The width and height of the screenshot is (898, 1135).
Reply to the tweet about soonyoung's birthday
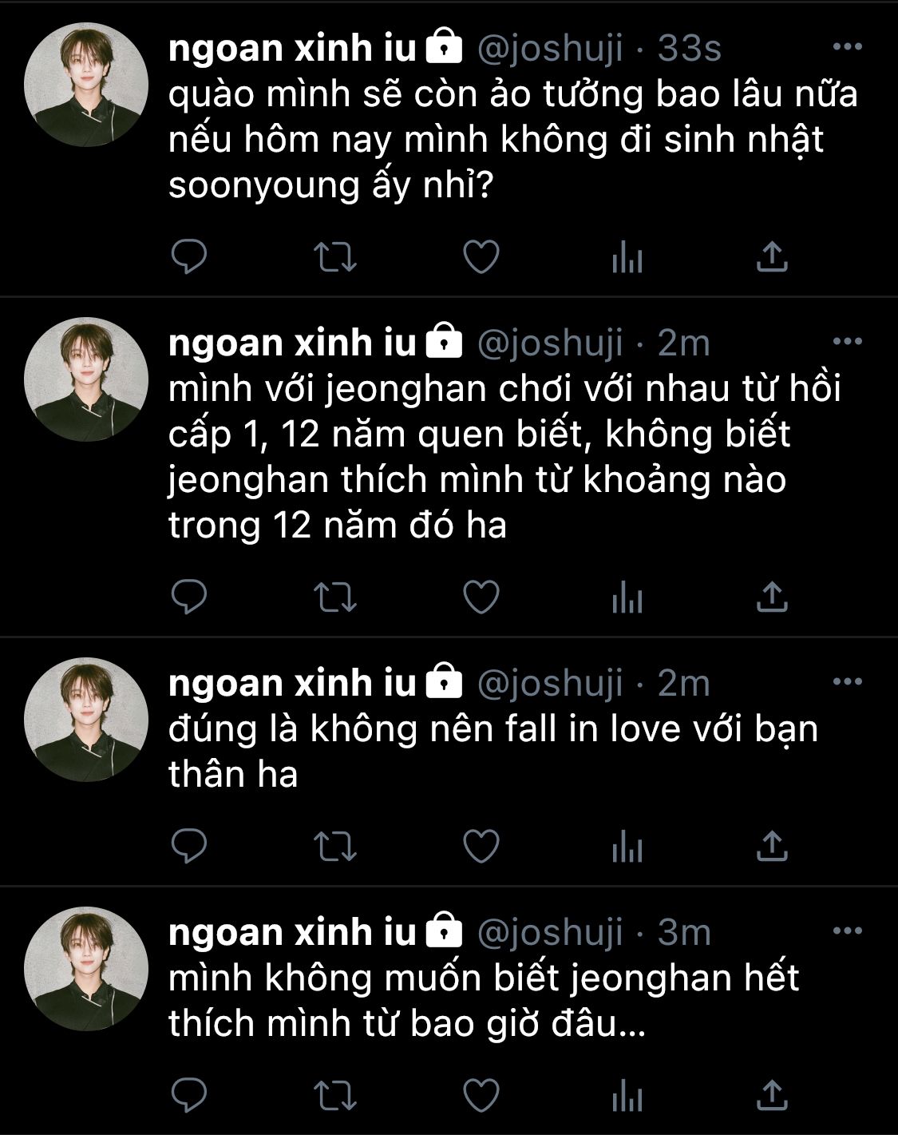tap(189, 256)
